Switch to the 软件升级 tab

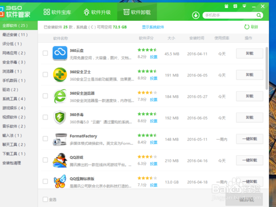(x=97, y=12)
